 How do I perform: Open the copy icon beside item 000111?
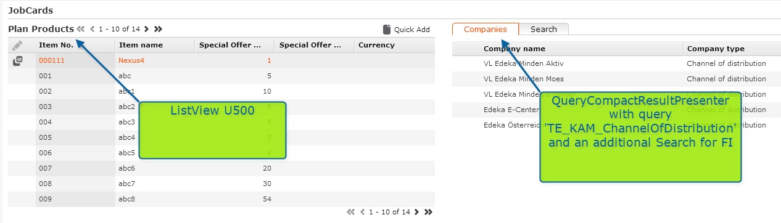[17, 60]
